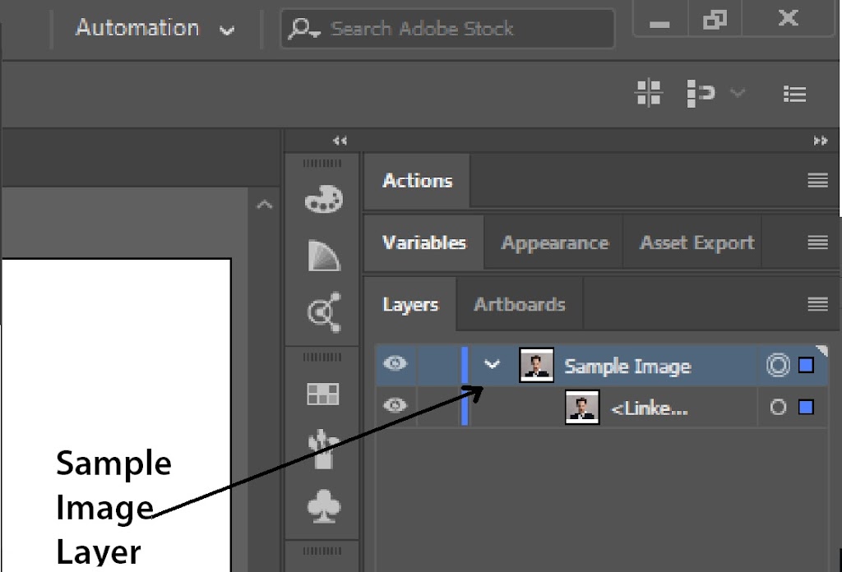The height and width of the screenshot is (572, 842).
Task: Switch to the Artboards tab
Action: tap(520, 304)
